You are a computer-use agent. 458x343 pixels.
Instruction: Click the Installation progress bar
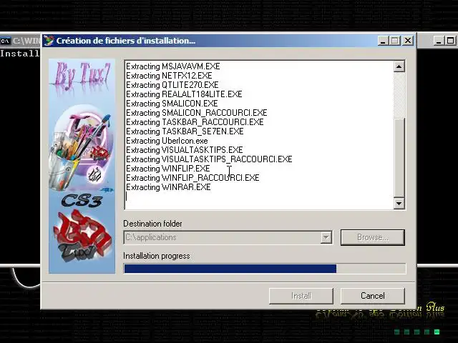point(265,269)
